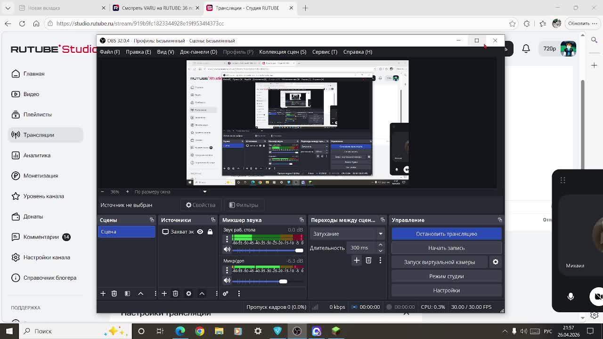Image resolution: width=603 pixels, height=339 pixels.
Task: Click Запуск виртуальной камеры button
Action: pyautogui.click(x=440, y=262)
